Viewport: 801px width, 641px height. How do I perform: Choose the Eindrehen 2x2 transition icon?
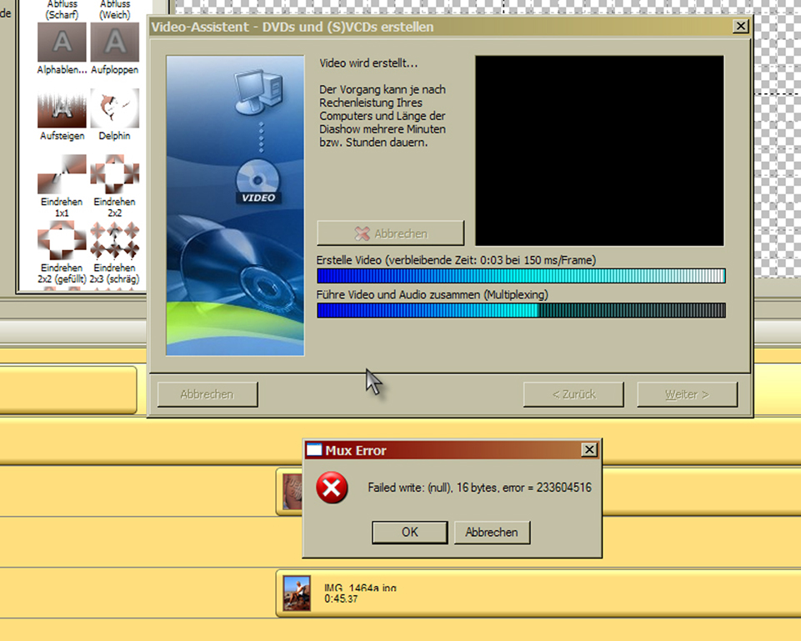pyautogui.click(x=114, y=174)
